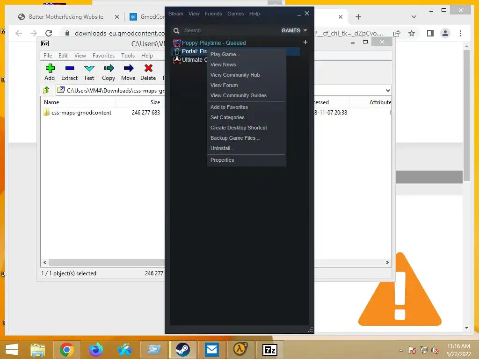
Task: Click the Add icon in 7-Zip toolbar
Action: click(50, 68)
